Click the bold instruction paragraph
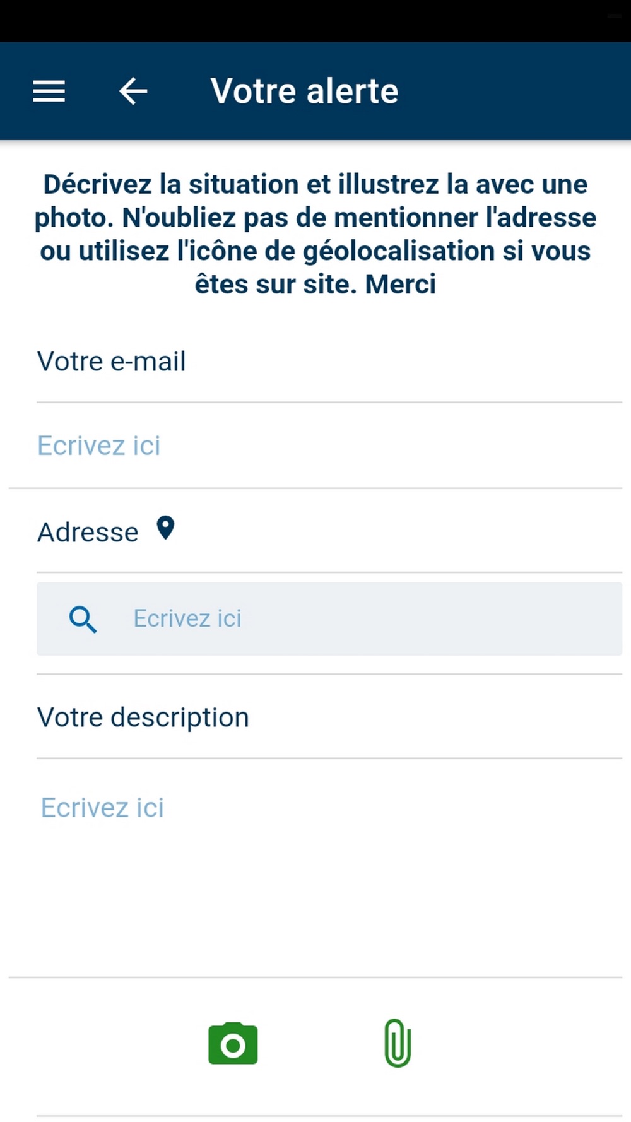This screenshot has height=1122, width=631. tap(315, 234)
